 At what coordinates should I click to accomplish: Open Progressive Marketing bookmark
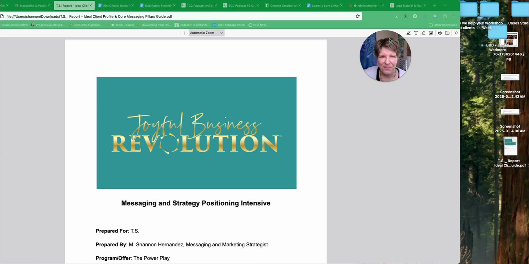pos(48,25)
